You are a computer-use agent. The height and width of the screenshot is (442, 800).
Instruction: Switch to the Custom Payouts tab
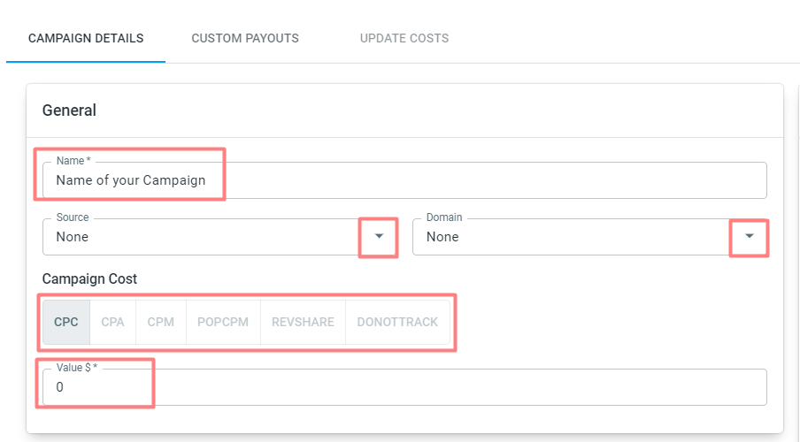click(245, 38)
